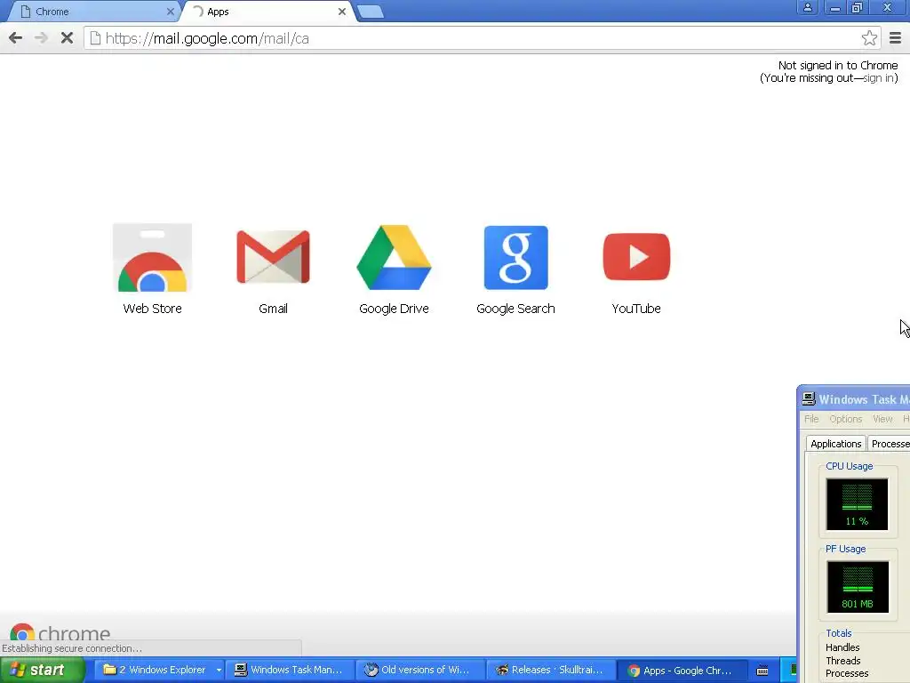
Task: Open the Google Drive app icon
Action: [x=394, y=257]
